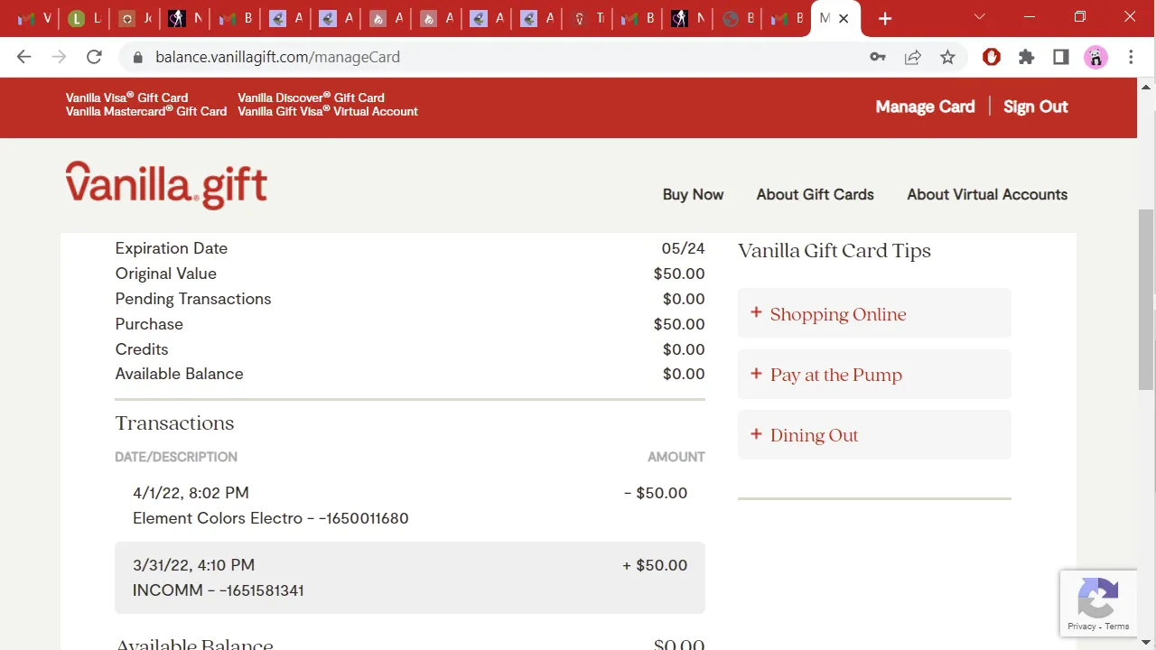The image size is (1156, 650).
Task: Close the active Vanilla Gift tab
Action: click(x=844, y=18)
